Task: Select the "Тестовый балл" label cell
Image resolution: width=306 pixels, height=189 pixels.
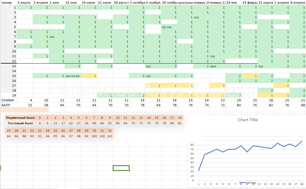Action: pos(20,123)
